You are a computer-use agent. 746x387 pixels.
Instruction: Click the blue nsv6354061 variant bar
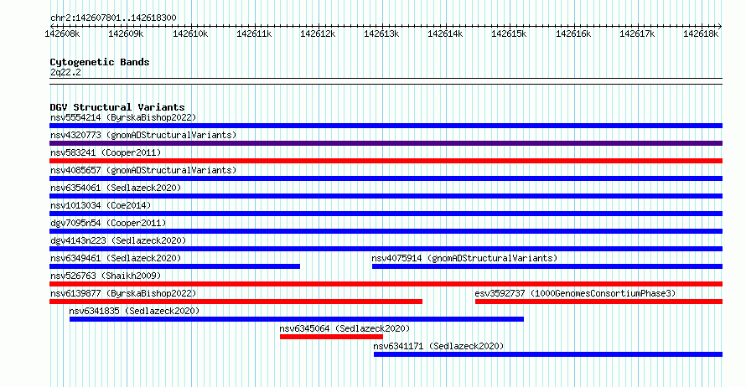[x=386, y=196]
